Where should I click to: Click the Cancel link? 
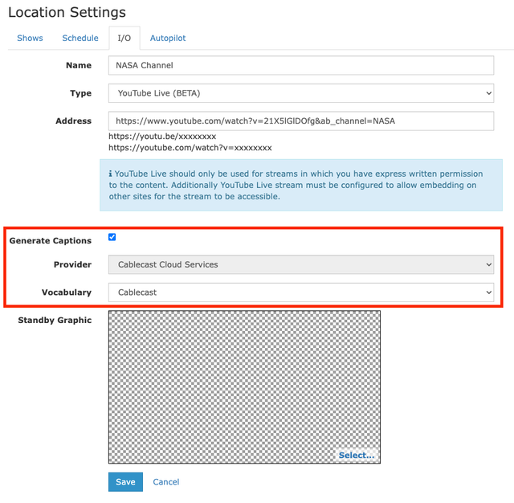166,481
